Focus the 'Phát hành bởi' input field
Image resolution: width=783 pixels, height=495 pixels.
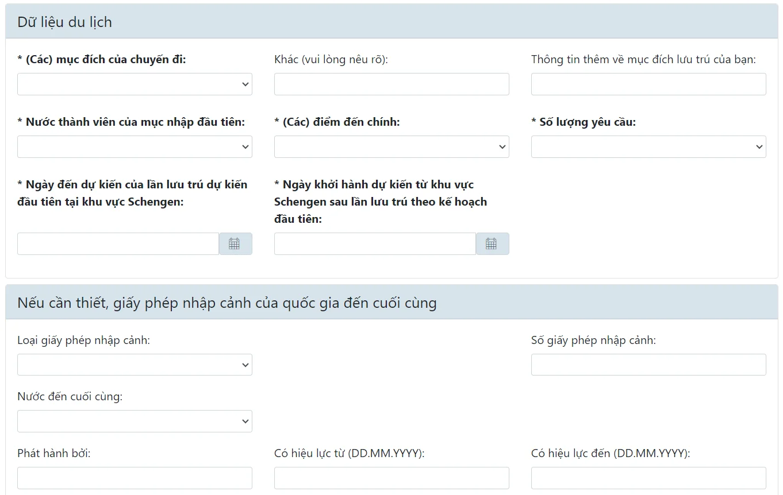coord(135,478)
